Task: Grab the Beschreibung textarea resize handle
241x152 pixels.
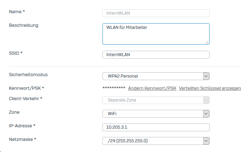Action: (x=207, y=42)
